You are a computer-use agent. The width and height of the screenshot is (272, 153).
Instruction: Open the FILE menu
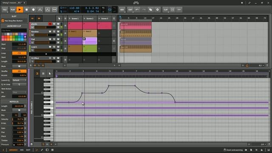(x=5, y=10)
